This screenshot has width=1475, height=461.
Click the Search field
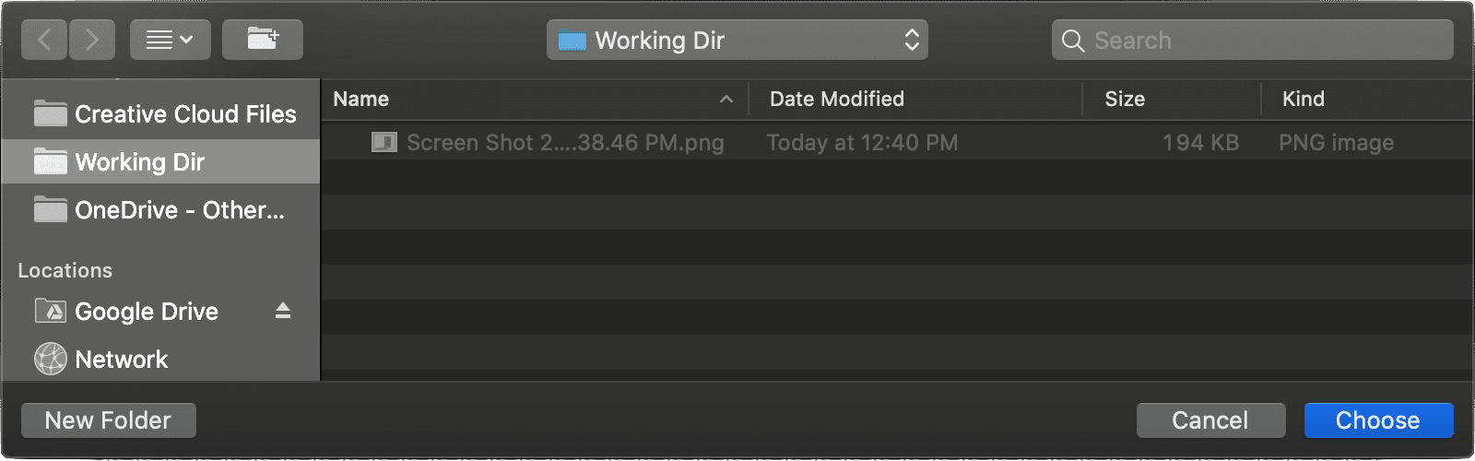point(1263,41)
